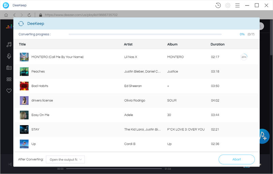This screenshot has height=174, width=273.
Task: Click artist 'Lil Nas X'
Action: 131,57
